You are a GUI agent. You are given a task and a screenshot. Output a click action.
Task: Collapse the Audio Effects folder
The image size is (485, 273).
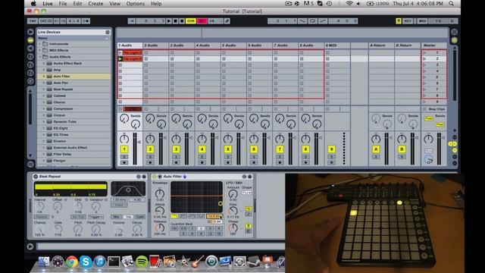point(40,57)
